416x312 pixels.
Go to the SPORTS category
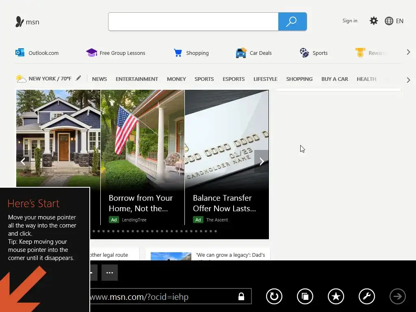click(204, 79)
